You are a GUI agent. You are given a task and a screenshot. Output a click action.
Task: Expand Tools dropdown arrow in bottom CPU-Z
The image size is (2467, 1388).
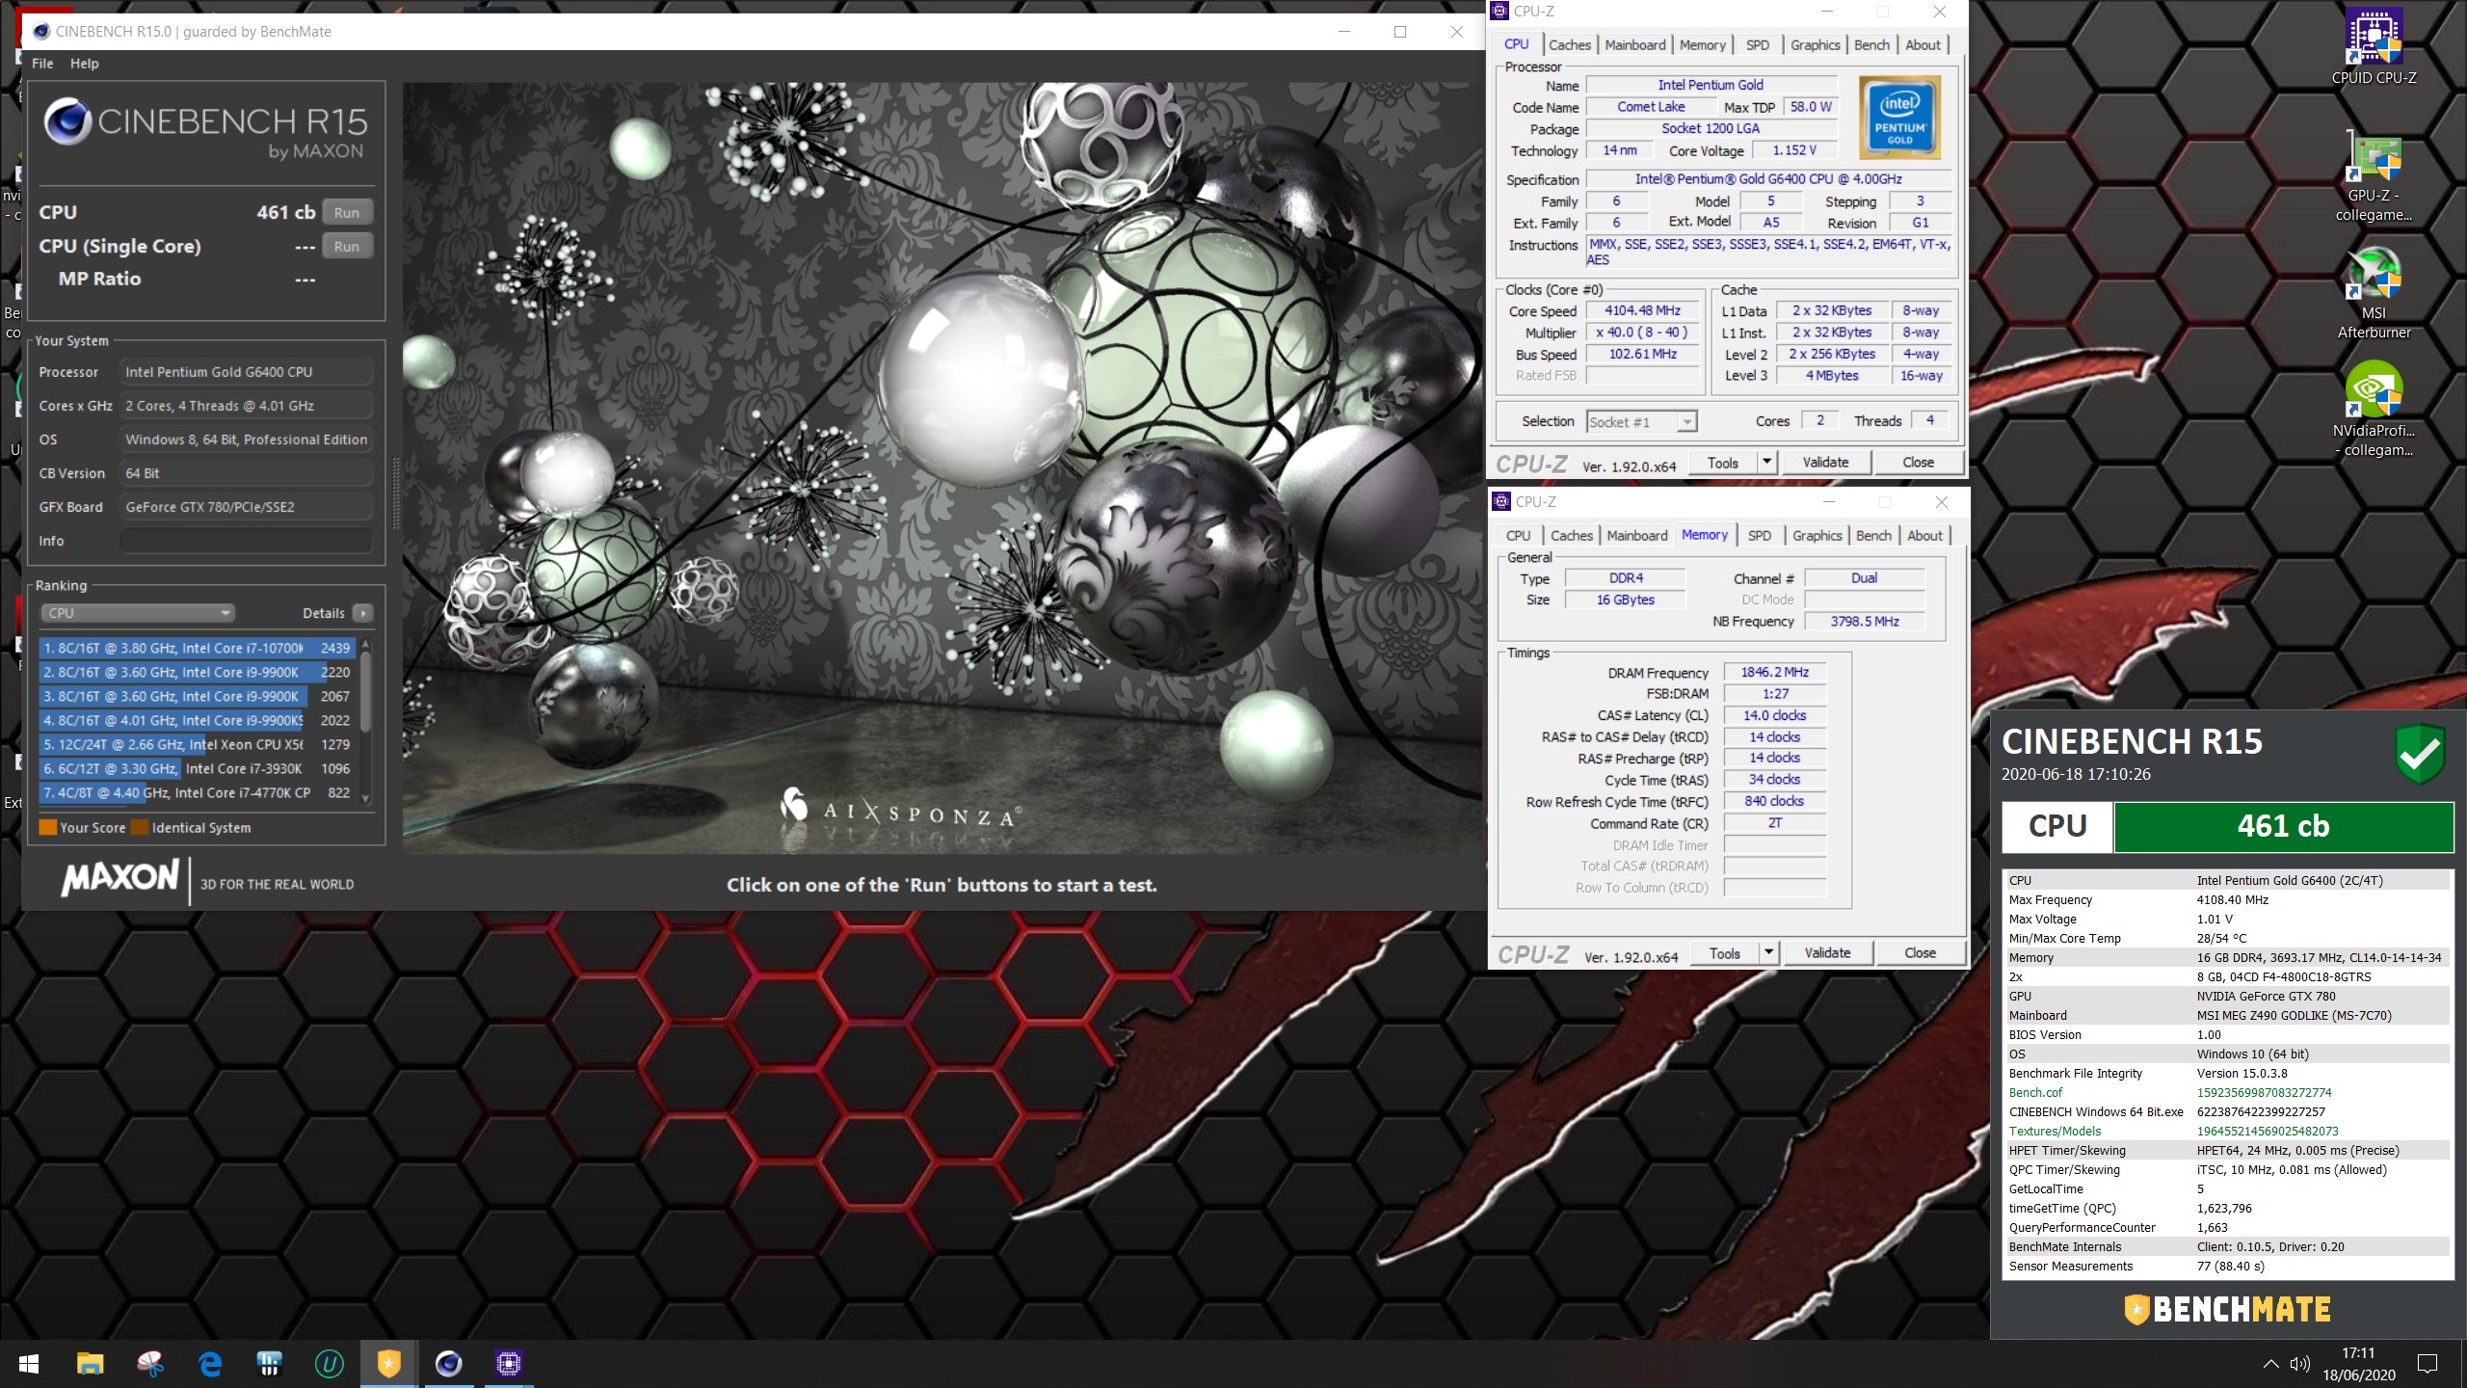click(x=1769, y=953)
